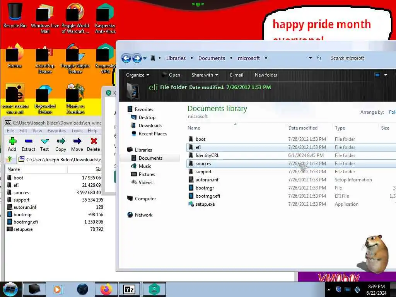Click the Explorer Back arrow button
The width and height of the screenshot is (396, 297).
point(126,58)
